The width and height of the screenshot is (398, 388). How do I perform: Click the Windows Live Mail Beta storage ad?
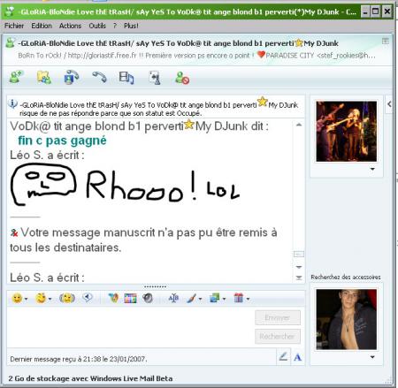[90, 378]
